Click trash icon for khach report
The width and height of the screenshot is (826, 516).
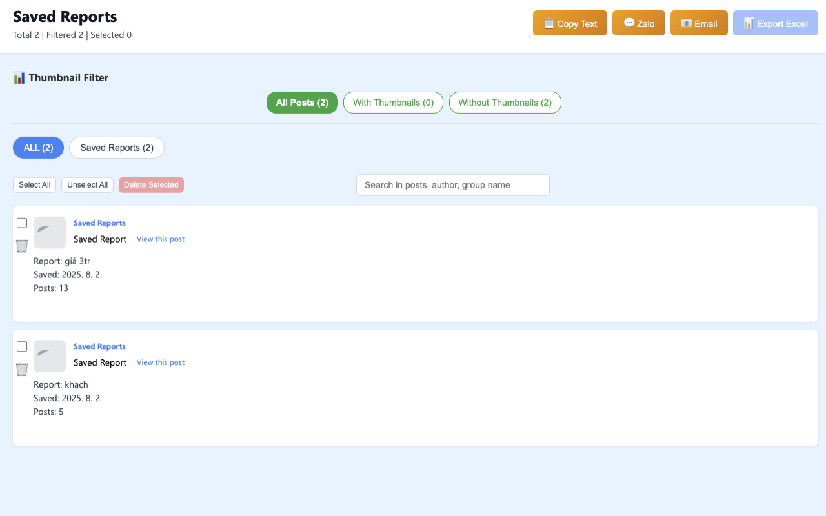pyautogui.click(x=22, y=370)
